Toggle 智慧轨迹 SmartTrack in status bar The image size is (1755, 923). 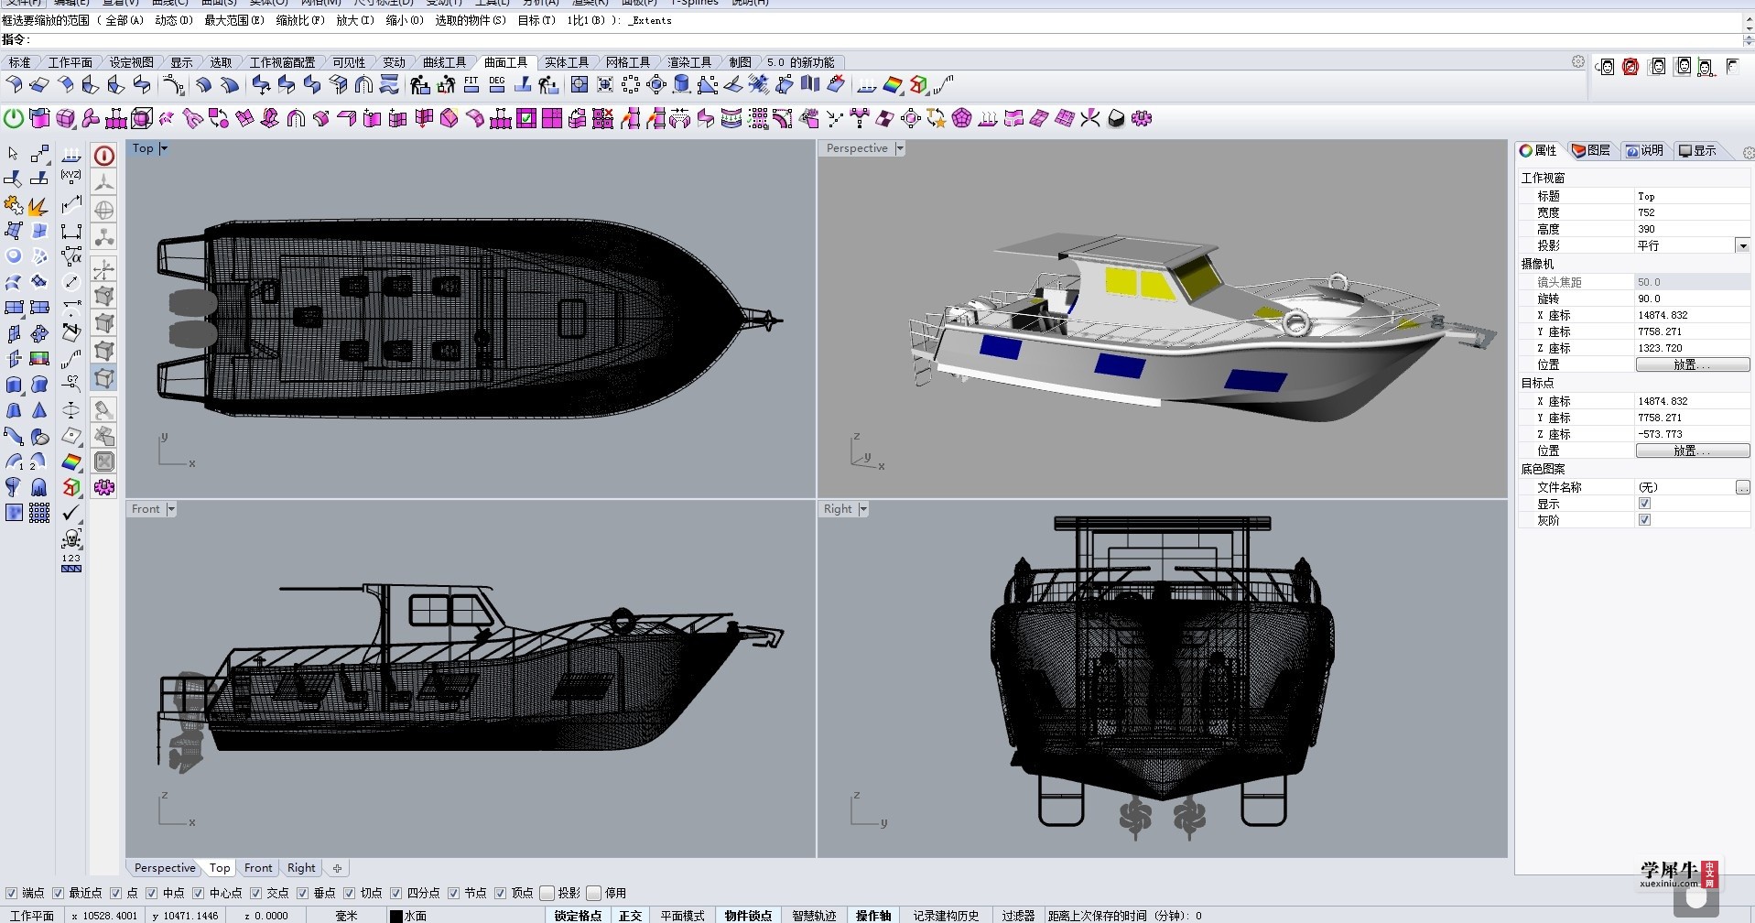(x=814, y=916)
